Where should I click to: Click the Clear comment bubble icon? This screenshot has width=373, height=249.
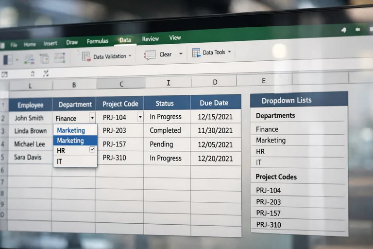click(x=150, y=55)
